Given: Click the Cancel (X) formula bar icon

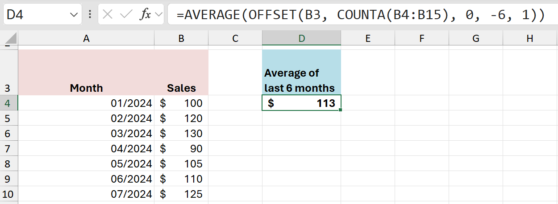Looking at the screenshot, I should 108,14.
